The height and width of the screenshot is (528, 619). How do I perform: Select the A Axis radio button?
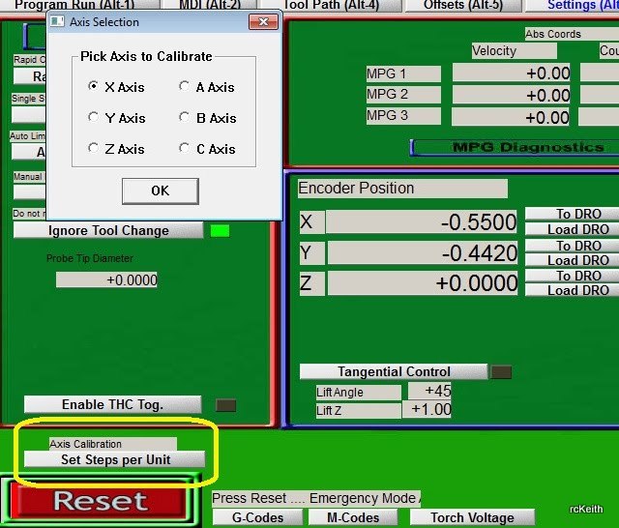pos(185,87)
